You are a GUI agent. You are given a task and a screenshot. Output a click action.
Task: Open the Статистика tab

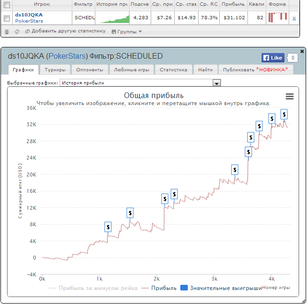click(173, 69)
